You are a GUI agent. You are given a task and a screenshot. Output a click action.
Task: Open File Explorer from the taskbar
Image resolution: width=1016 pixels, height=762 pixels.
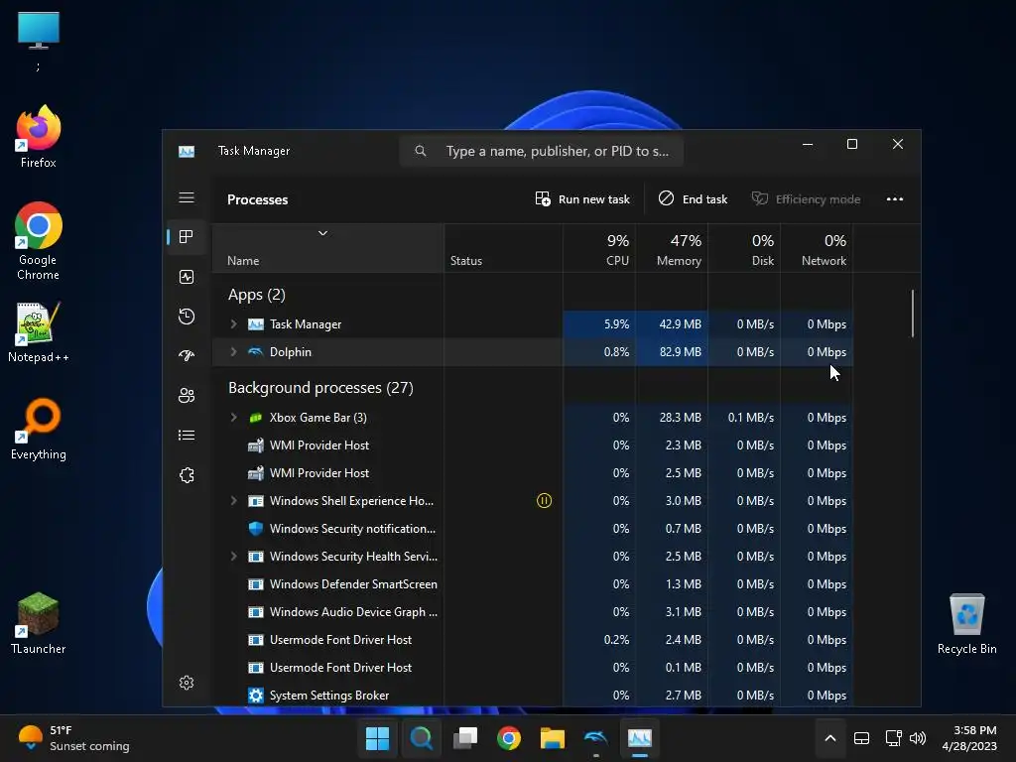click(553, 738)
